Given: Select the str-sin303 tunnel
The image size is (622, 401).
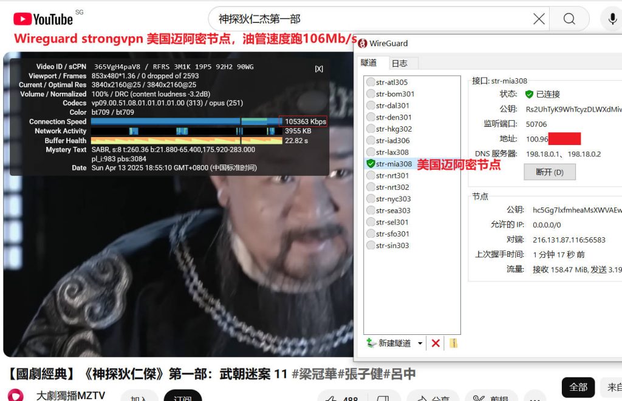Looking at the screenshot, I should (392, 246).
